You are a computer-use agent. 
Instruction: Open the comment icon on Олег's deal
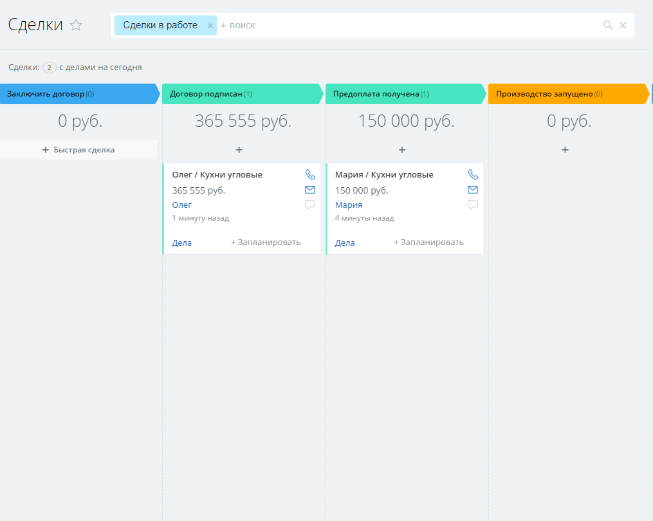[x=310, y=205]
